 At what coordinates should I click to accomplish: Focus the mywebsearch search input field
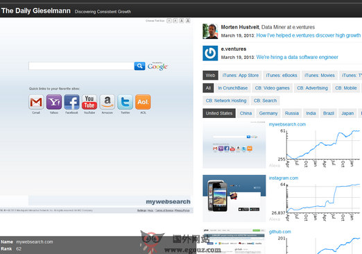[81, 66]
